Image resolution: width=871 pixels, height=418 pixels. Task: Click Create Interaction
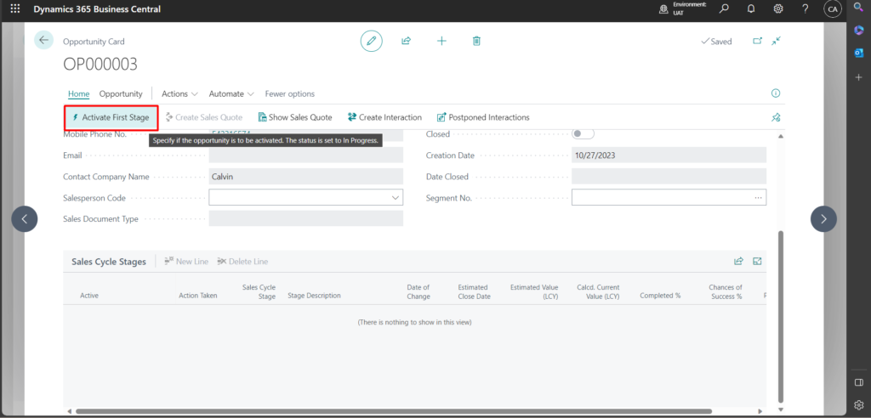(384, 117)
